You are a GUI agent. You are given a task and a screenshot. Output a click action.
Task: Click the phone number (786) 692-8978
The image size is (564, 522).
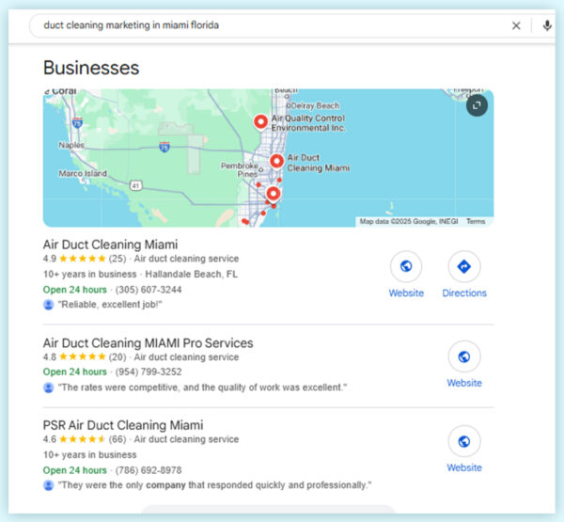click(x=149, y=470)
